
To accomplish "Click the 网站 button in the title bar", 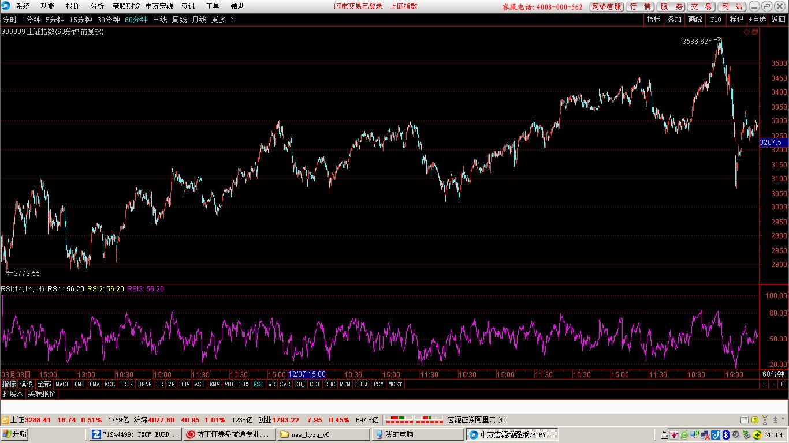I will [732, 7].
